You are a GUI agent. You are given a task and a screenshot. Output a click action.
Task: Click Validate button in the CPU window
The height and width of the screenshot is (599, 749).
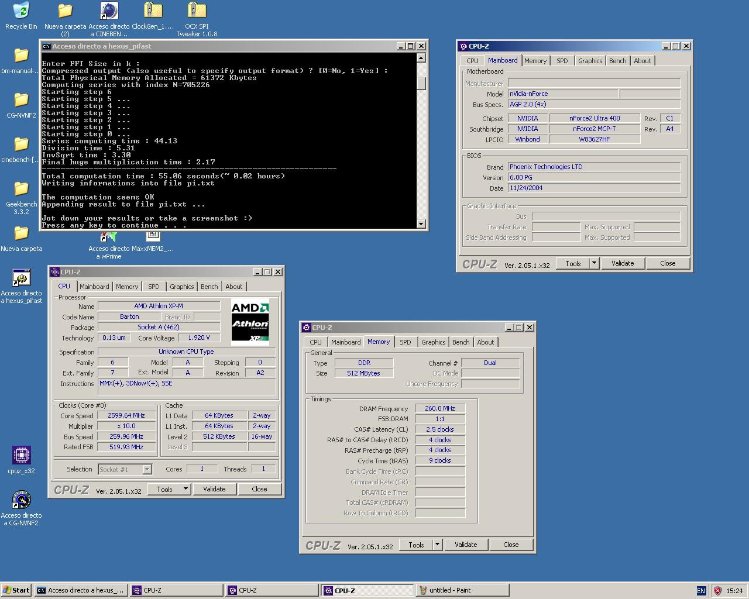pyautogui.click(x=214, y=489)
